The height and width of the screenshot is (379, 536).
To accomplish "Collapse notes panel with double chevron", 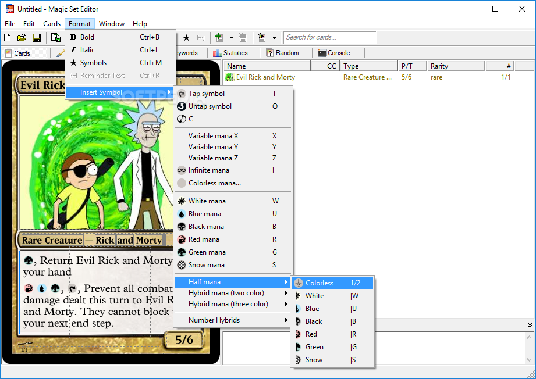I will pyautogui.click(x=530, y=325).
